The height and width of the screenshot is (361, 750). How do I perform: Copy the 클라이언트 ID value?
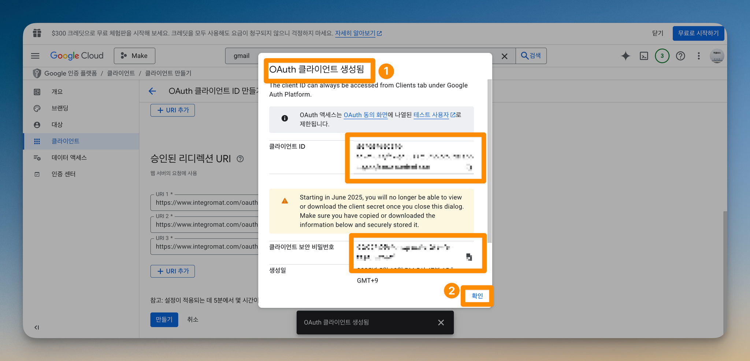pyautogui.click(x=469, y=167)
